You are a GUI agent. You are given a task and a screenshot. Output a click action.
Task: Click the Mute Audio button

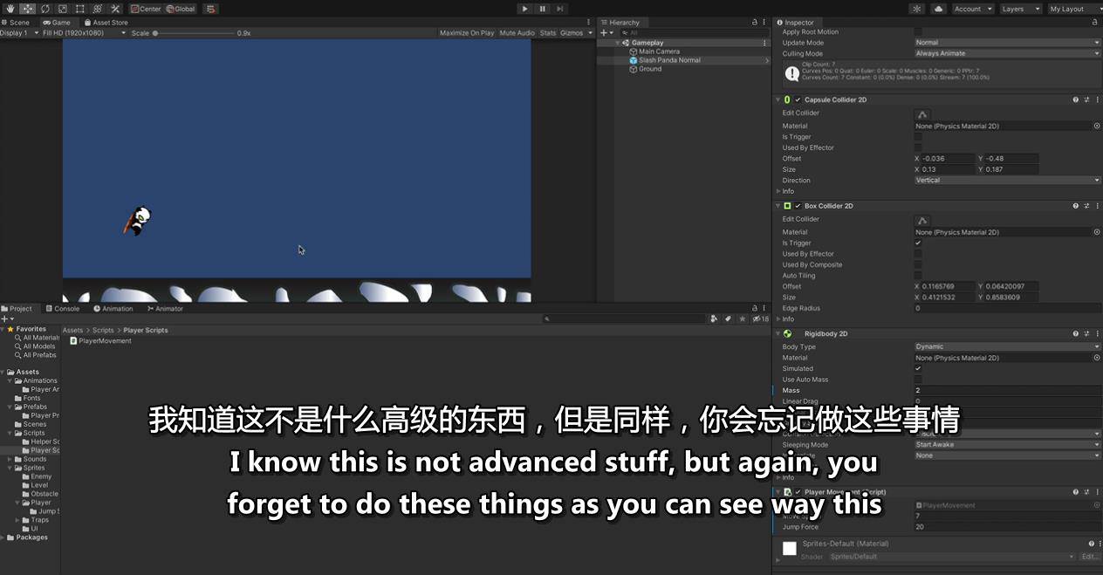click(x=517, y=33)
